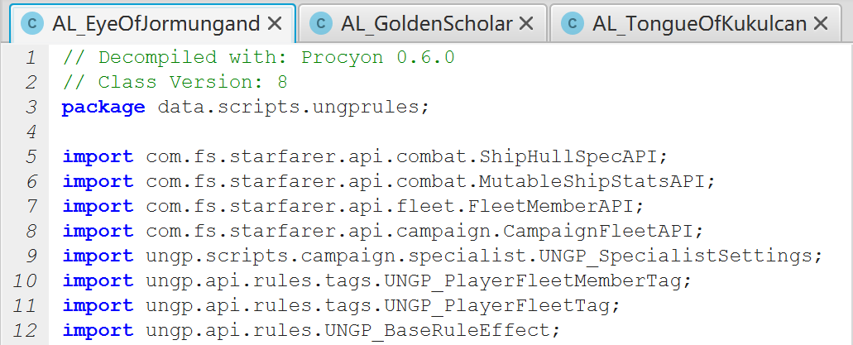Viewport: 853px width, 345px height.
Task: Click the class icon on AL_GoldenScholar tab
Action: pos(321,24)
